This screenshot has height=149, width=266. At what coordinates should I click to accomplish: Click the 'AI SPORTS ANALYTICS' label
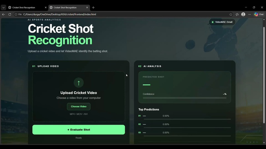point(44,20)
